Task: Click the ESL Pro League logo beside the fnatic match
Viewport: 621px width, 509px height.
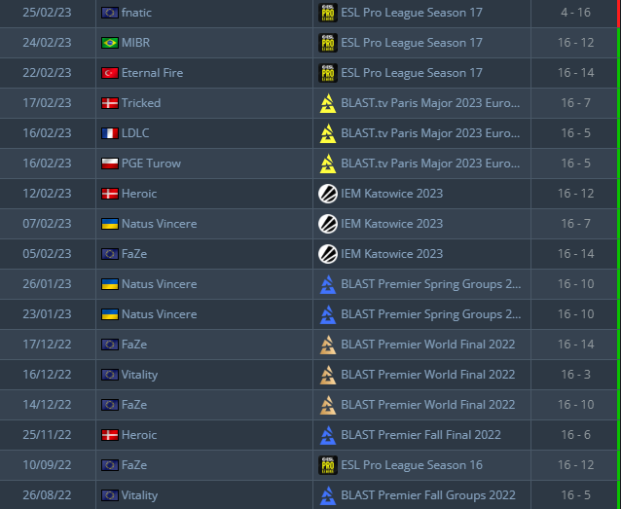Action: (x=328, y=13)
